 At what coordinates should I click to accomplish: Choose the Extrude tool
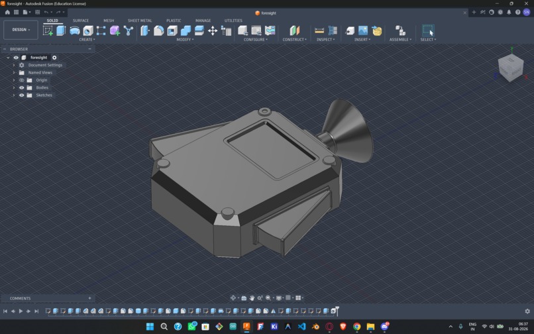click(x=61, y=30)
